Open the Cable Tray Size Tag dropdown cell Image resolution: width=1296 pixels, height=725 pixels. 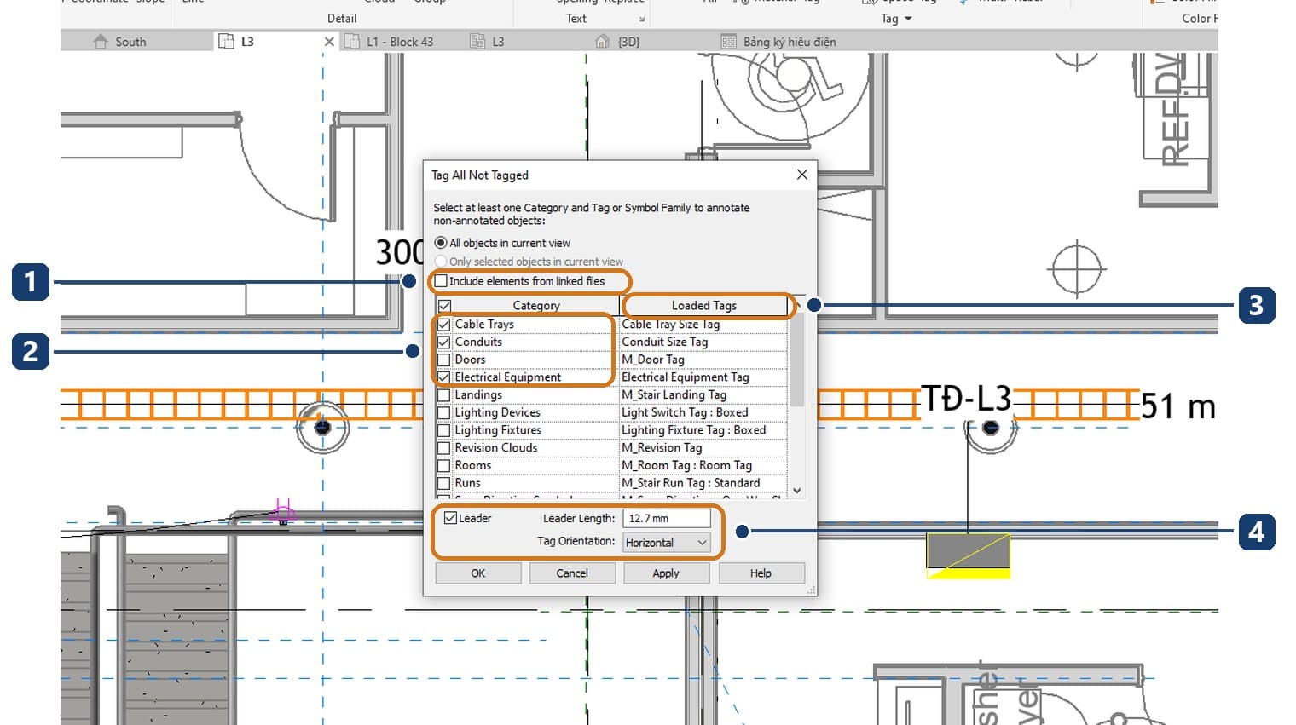pos(703,325)
